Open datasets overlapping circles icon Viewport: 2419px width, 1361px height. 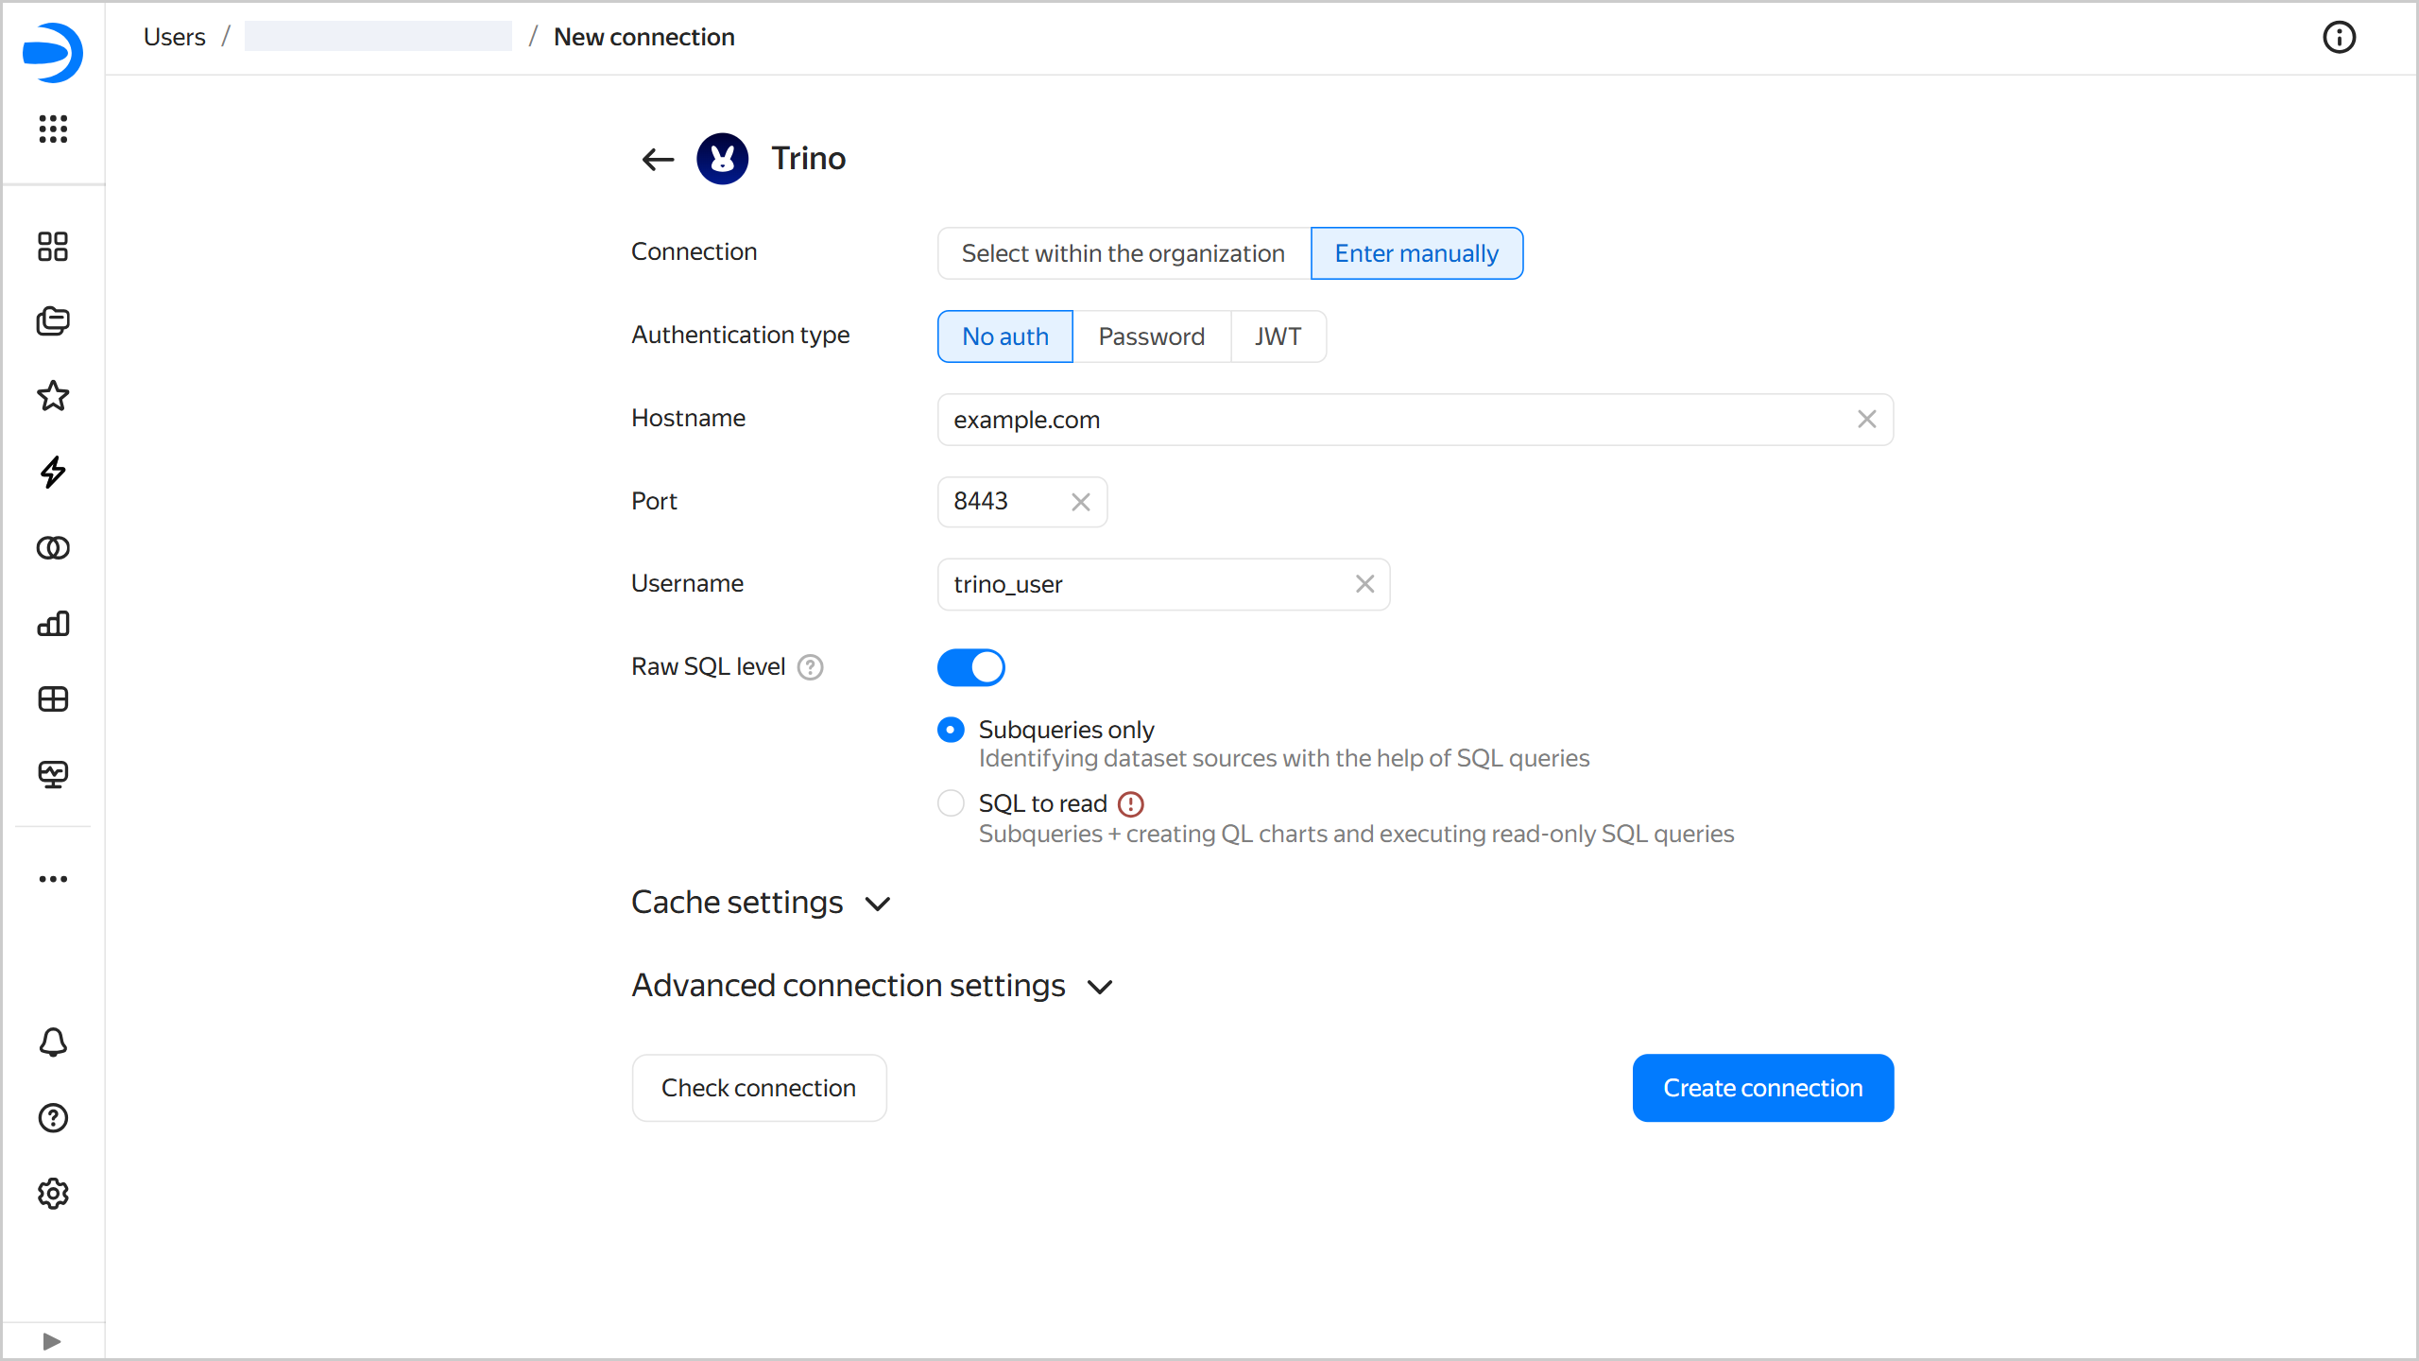click(x=53, y=548)
